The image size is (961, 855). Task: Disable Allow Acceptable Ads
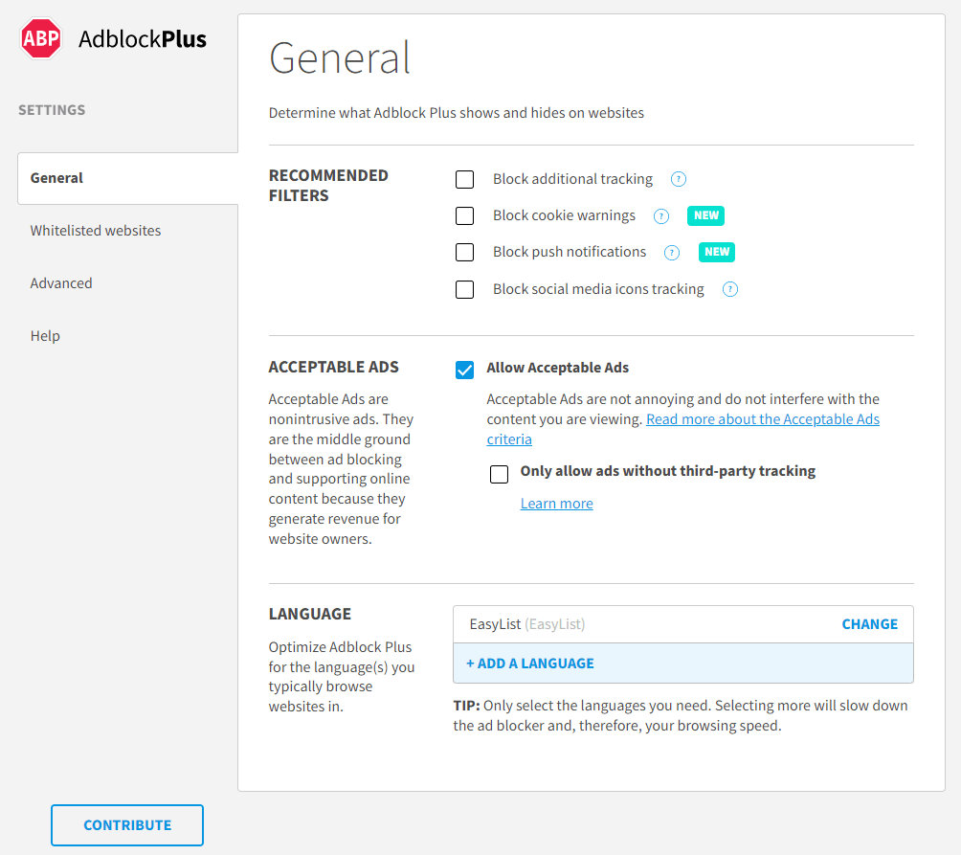click(x=464, y=370)
